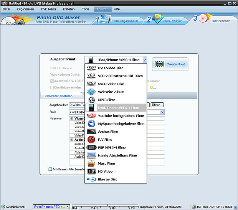Select the Flash FLV Filme icon

coord(91,140)
